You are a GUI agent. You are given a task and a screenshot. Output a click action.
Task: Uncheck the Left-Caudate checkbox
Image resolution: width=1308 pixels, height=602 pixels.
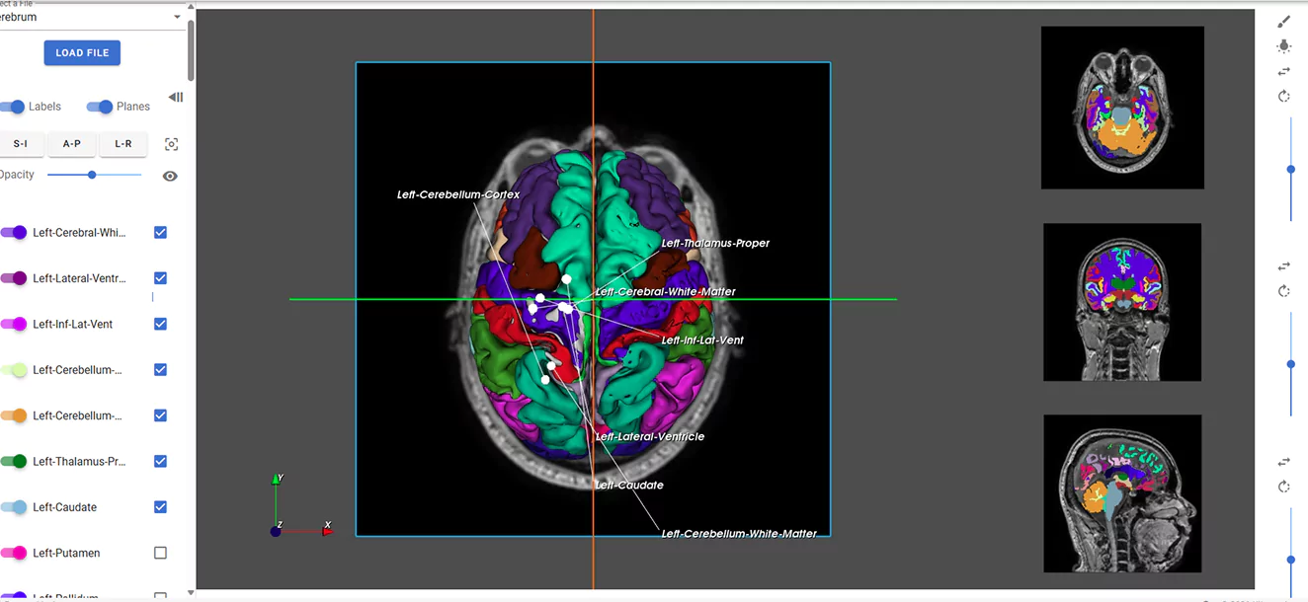(x=160, y=507)
